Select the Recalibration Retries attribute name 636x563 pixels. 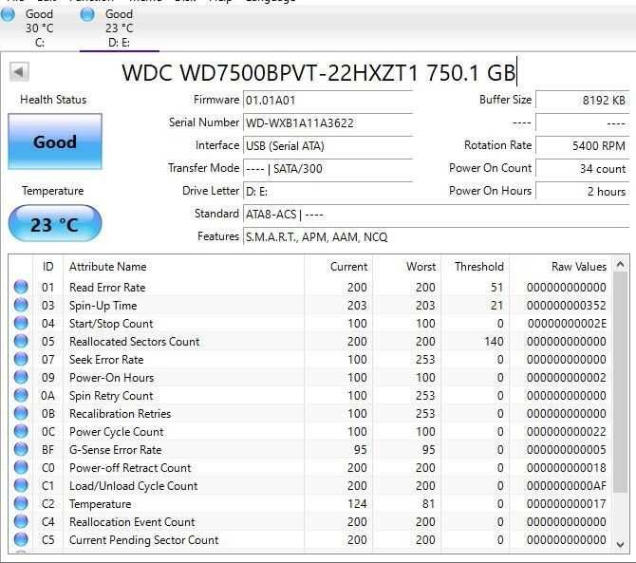click(120, 414)
